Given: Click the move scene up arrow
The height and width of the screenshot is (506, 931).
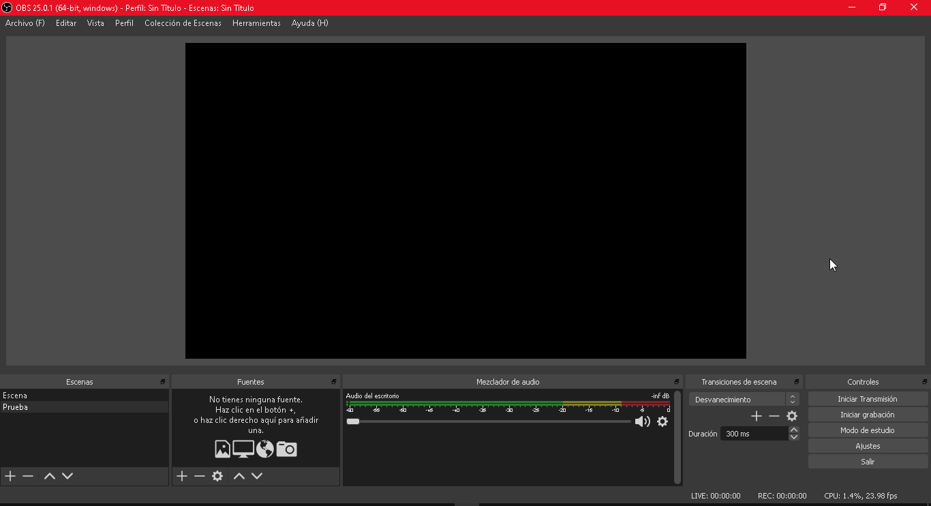Looking at the screenshot, I should coord(49,476).
